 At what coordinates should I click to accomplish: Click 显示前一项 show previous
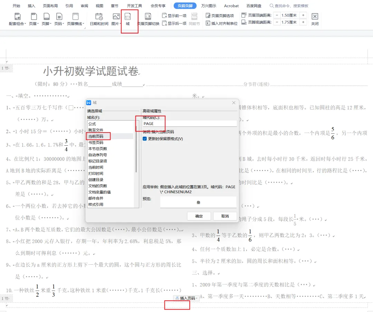(x=174, y=16)
